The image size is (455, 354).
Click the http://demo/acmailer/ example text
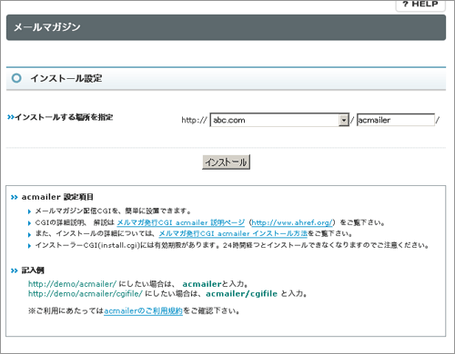(x=72, y=284)
